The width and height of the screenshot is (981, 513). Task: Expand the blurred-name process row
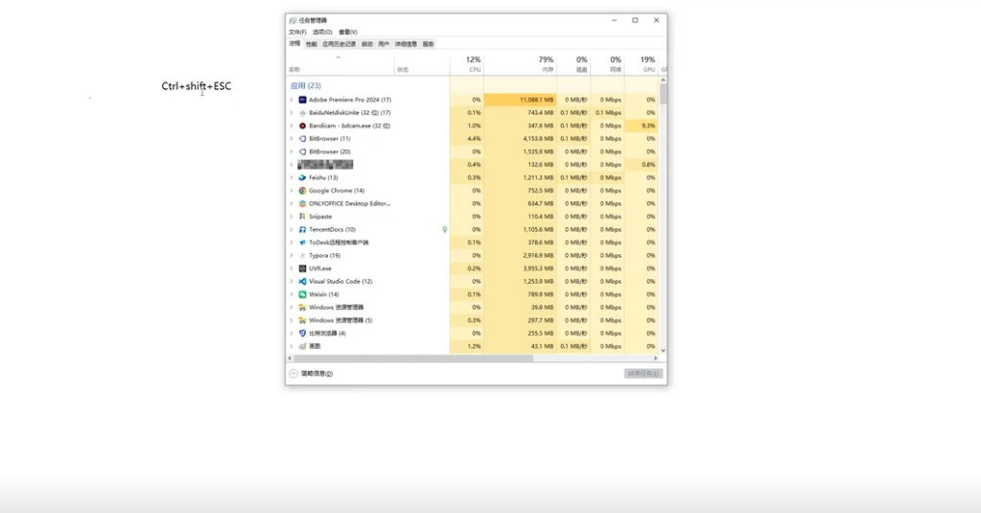pos(292,165)
